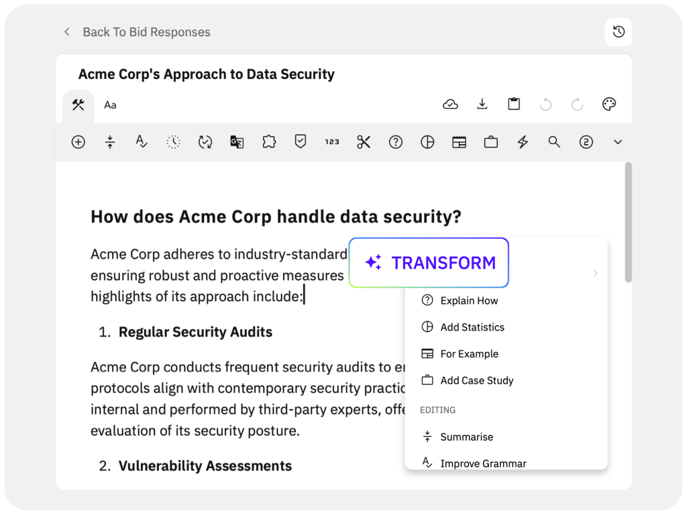This screenshot has width=687, height=515.
Task: Open version history clock icon
Action: point(619,32)
